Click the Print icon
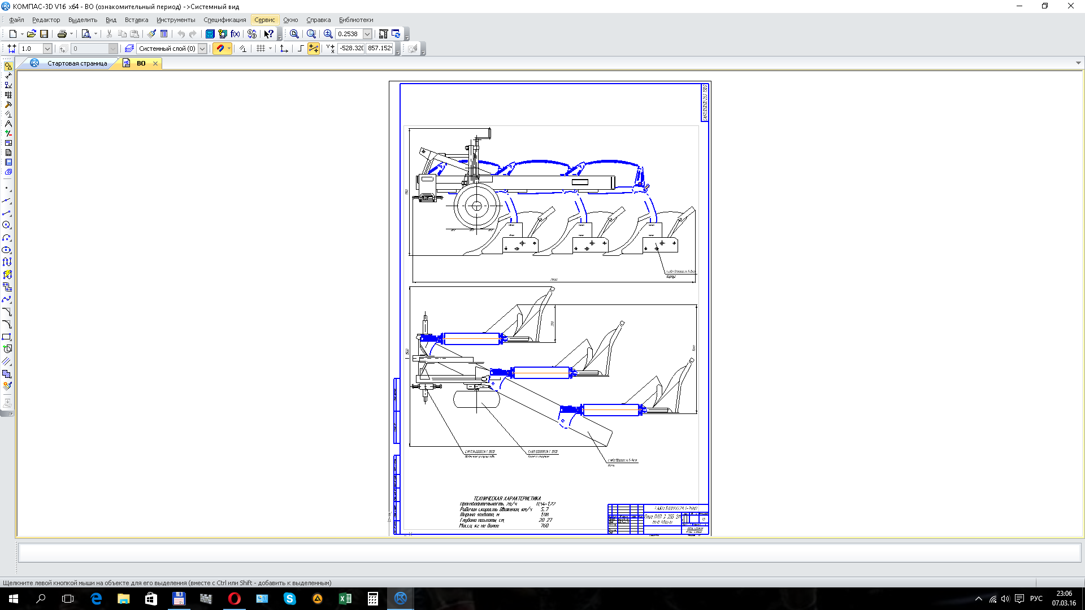Screen dimensions: 1085x610 point(62,34)
